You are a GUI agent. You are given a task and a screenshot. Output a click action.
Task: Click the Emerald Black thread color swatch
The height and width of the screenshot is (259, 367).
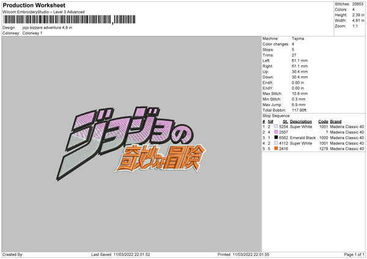click(276, 137)
